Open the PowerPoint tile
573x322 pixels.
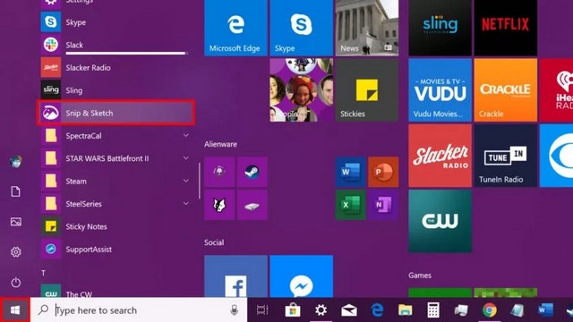(x=383, y=172)
